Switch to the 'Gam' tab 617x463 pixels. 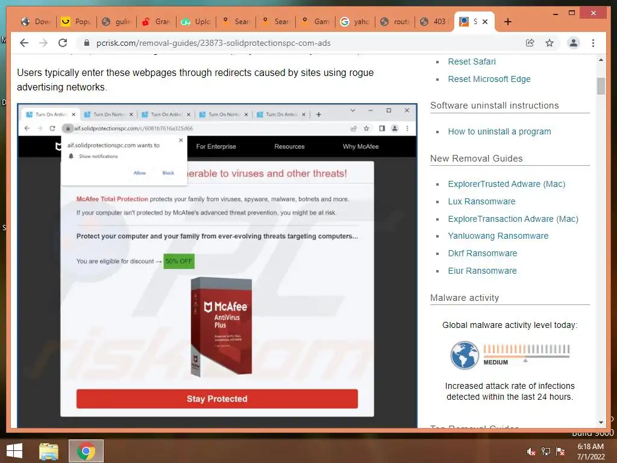[x=315, y=22]
